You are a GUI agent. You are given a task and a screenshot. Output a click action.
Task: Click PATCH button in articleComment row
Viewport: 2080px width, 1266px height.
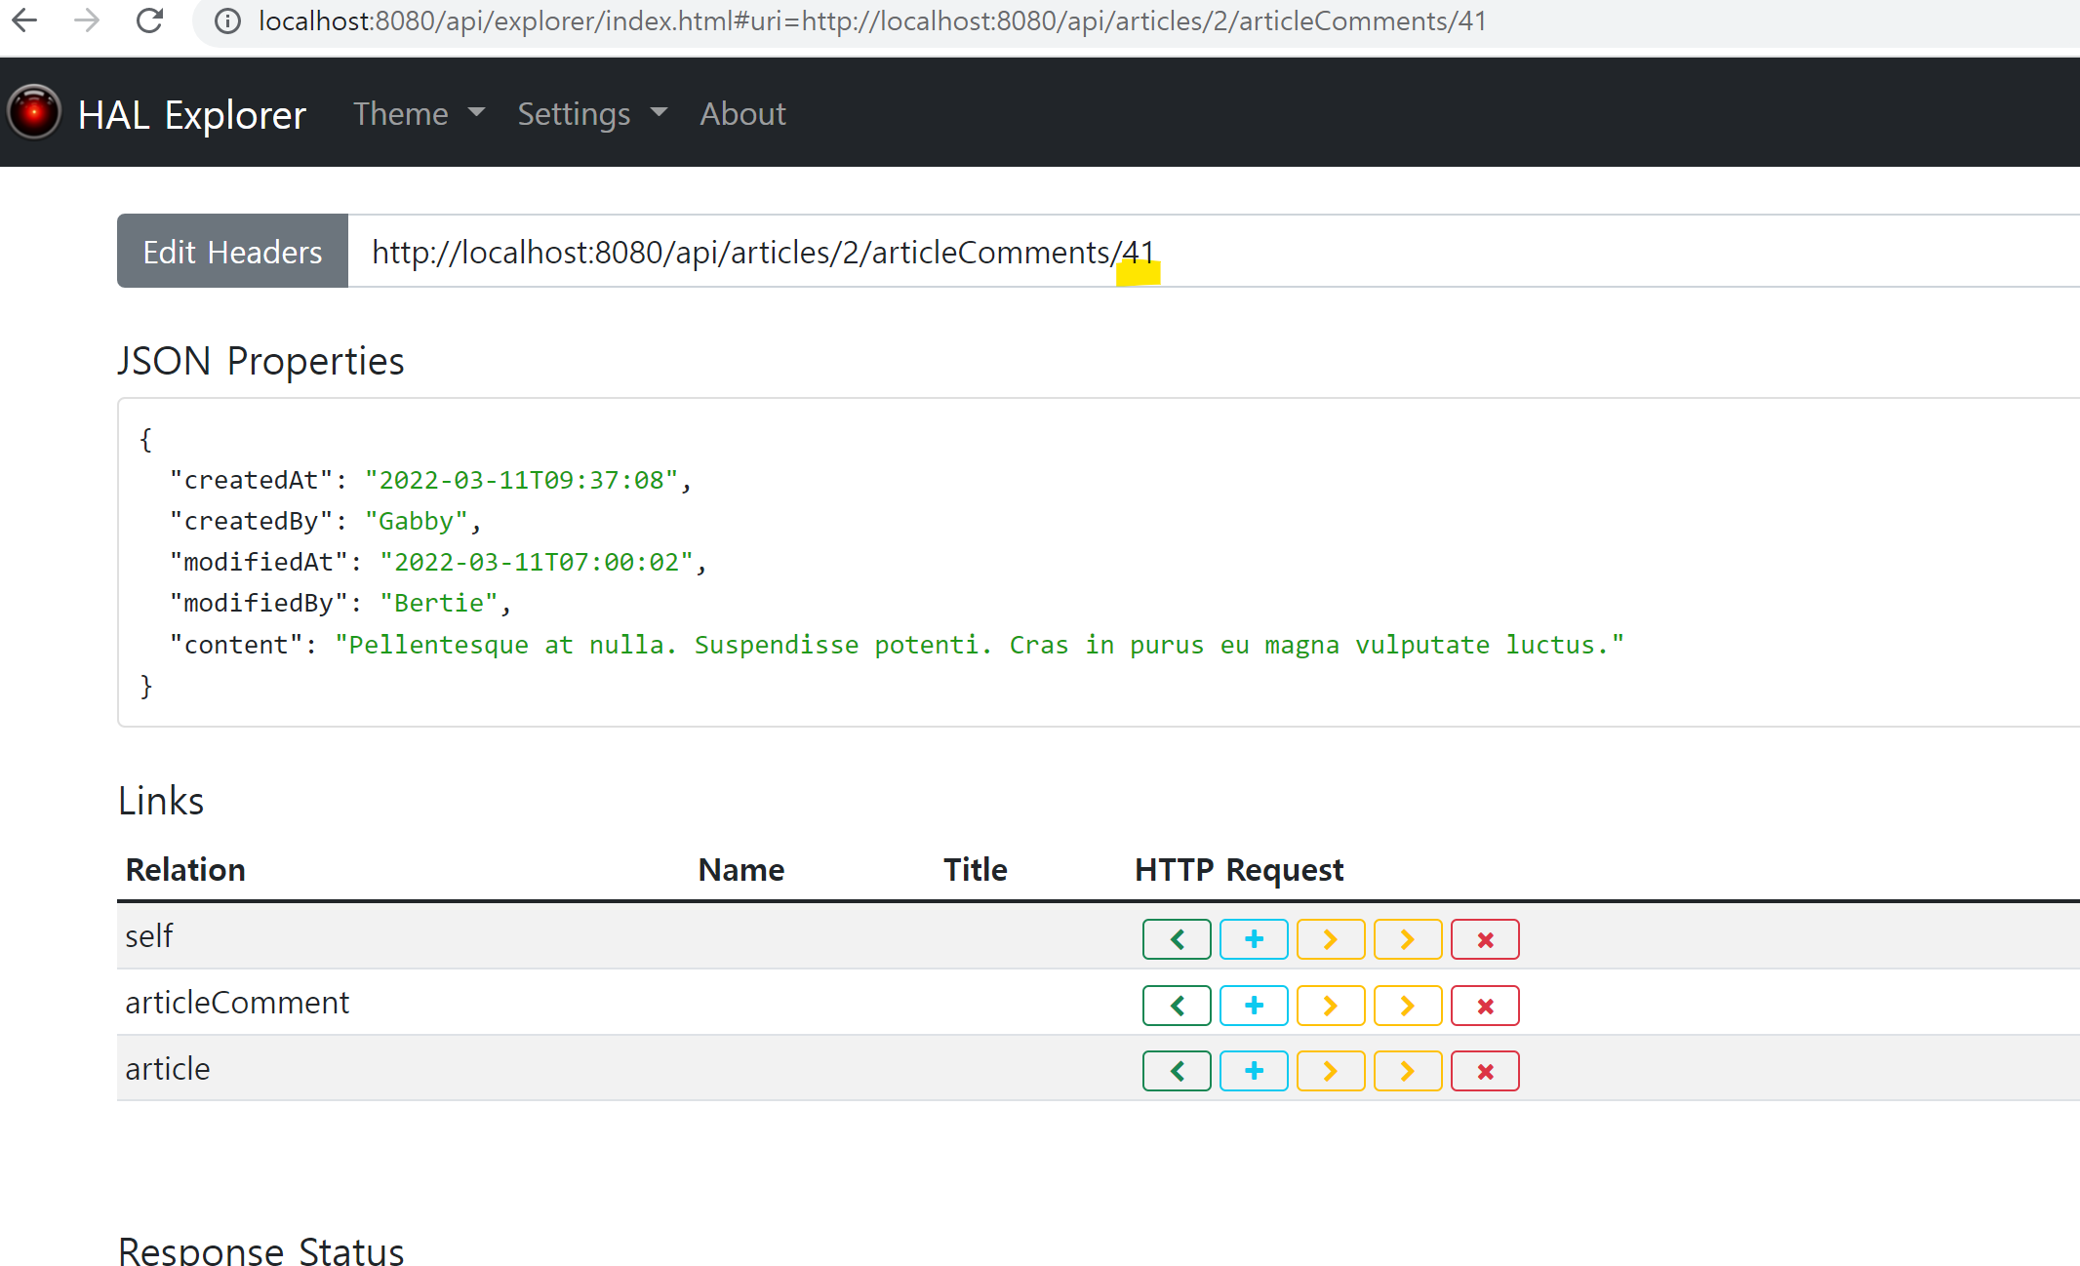[x=1408, y=1006]
